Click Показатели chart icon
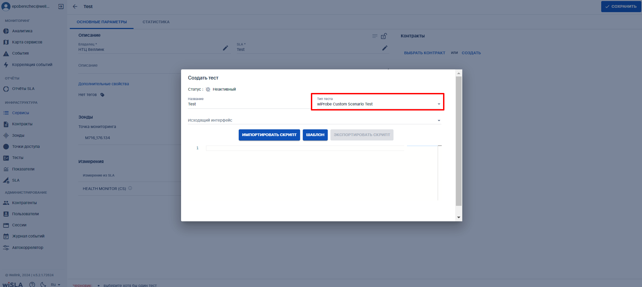Image resolution: width=642 pixels, height=287 pixels. [x=6, y=169]
